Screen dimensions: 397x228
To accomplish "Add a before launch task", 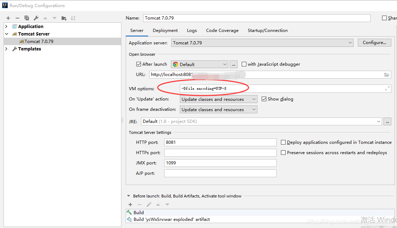I will [130, 205].
